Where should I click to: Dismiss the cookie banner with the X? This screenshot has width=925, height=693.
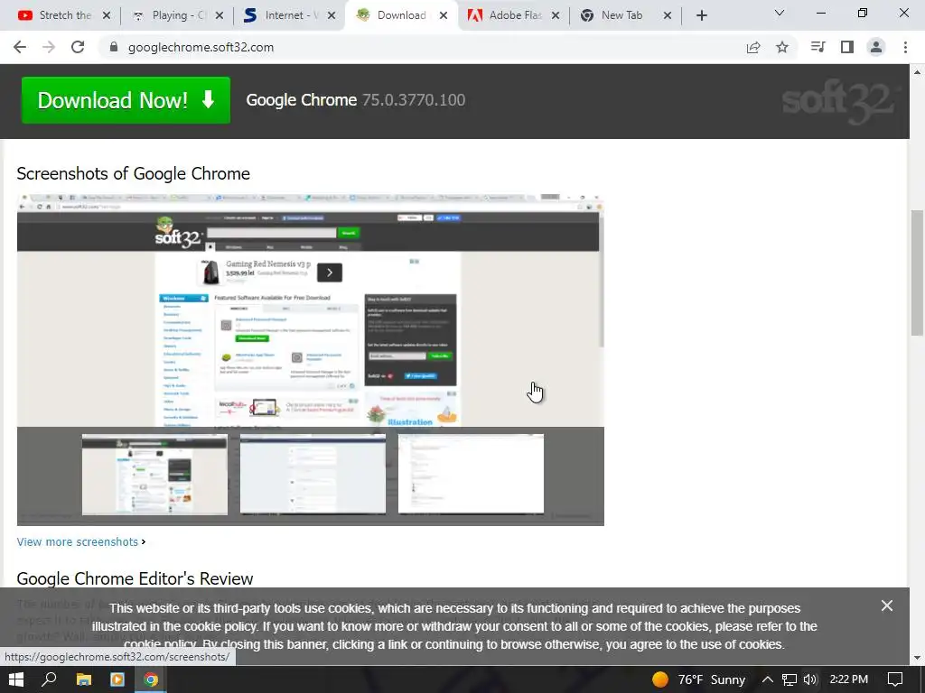point(887,605)
